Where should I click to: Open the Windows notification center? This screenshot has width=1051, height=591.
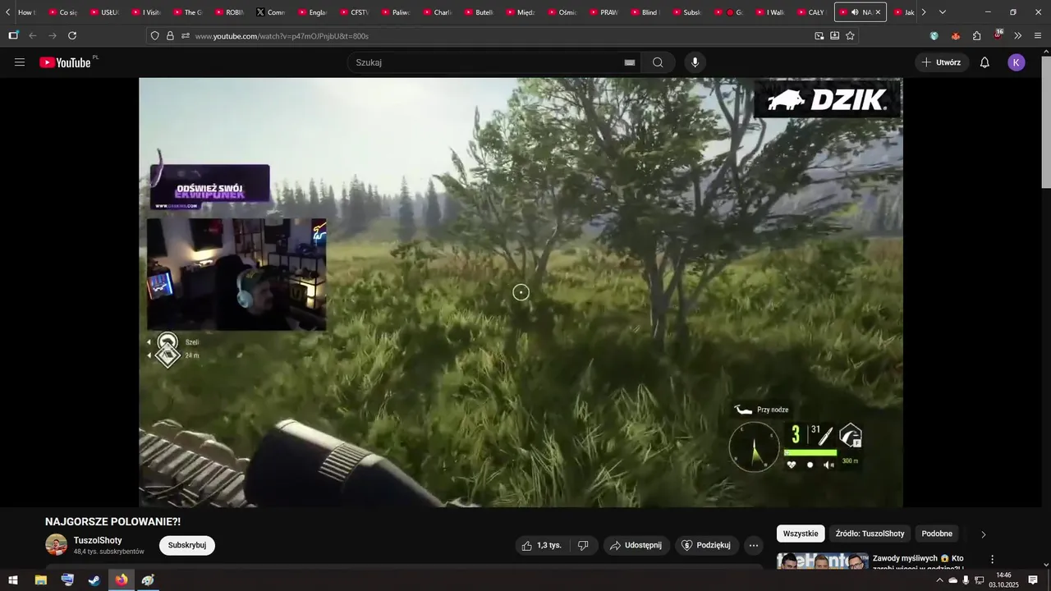[1033, 580]
